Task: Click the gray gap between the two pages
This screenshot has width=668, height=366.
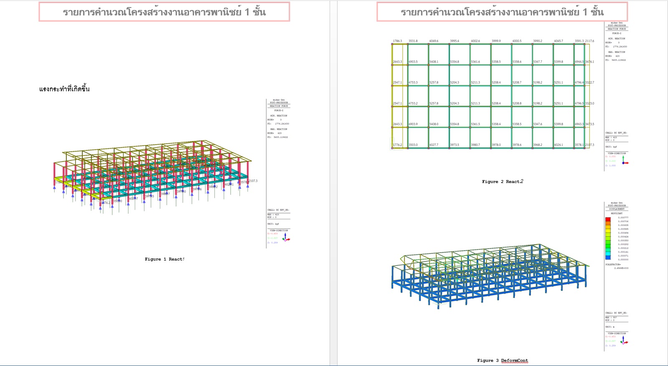Action: (333, 183)
